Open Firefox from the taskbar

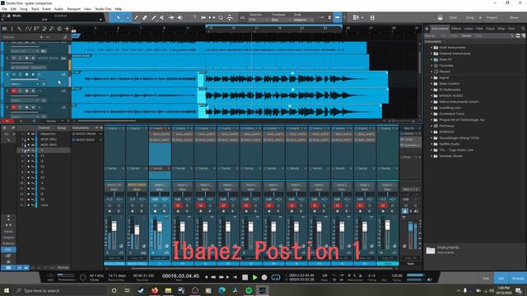(155, 290)
